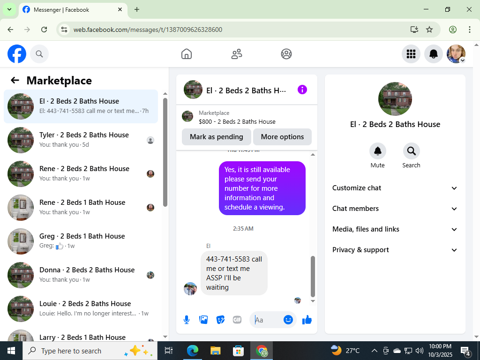Click Mark as pending button
Screen dimensions: 480x360
coord(217,137)
